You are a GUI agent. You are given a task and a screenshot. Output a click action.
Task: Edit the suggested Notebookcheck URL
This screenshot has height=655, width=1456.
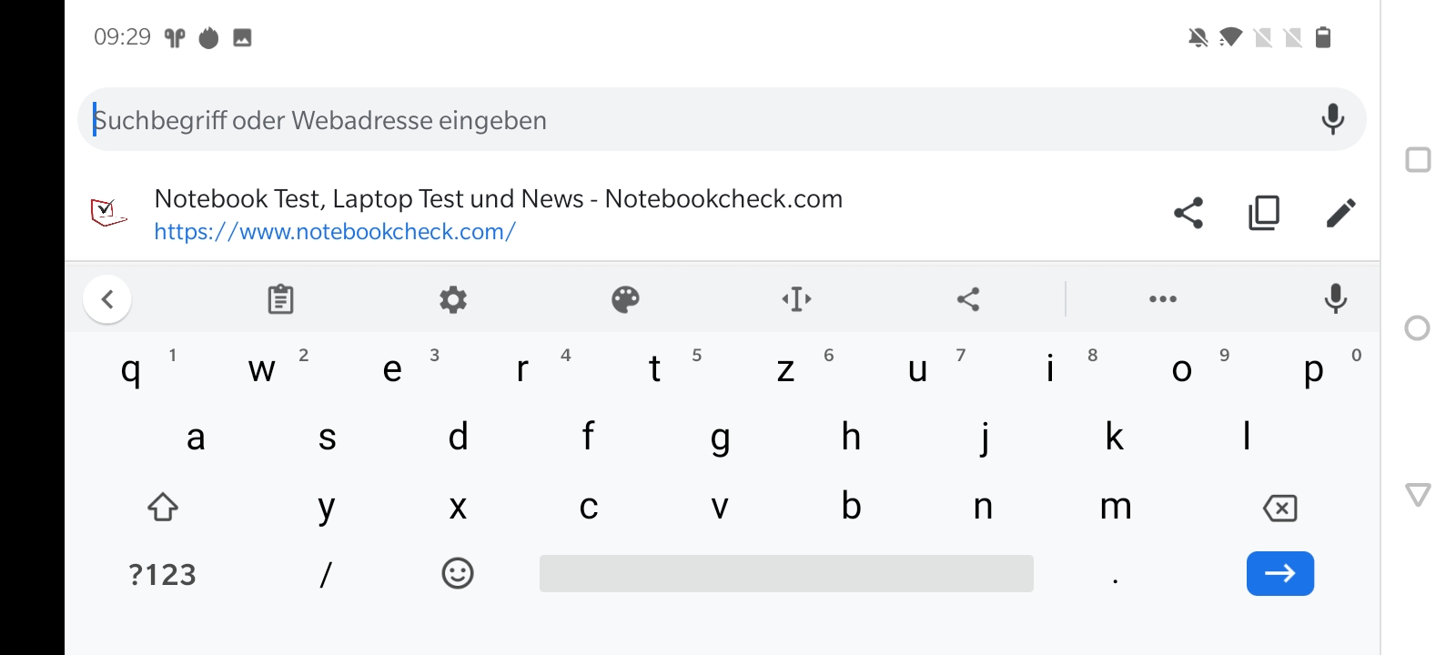click(1340, 213)
